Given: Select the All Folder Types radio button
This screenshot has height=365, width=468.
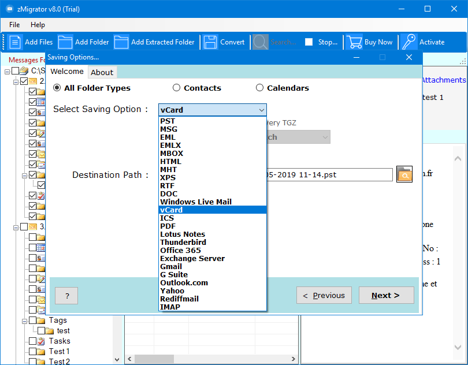Looking at the screenshot, I should (57, 88).
